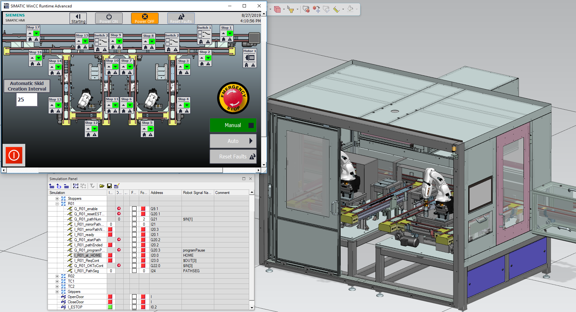The image size is (576, 312).
Task: Click the measurement ruler tool icon
Action: click(x=336, y=9)
